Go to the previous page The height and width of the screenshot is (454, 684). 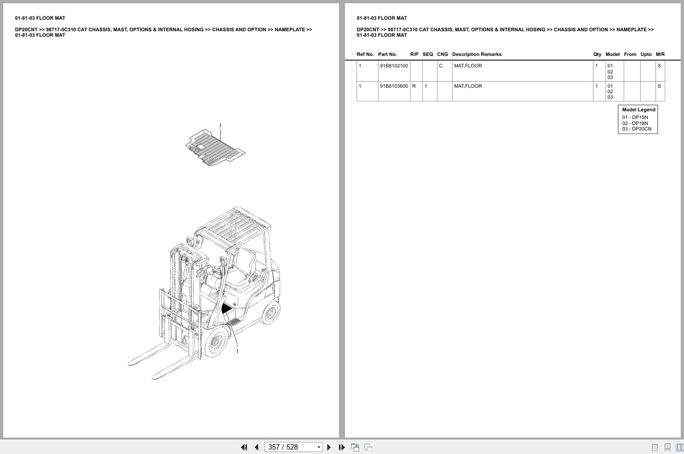pyautogui.click(x=256, y=447)
